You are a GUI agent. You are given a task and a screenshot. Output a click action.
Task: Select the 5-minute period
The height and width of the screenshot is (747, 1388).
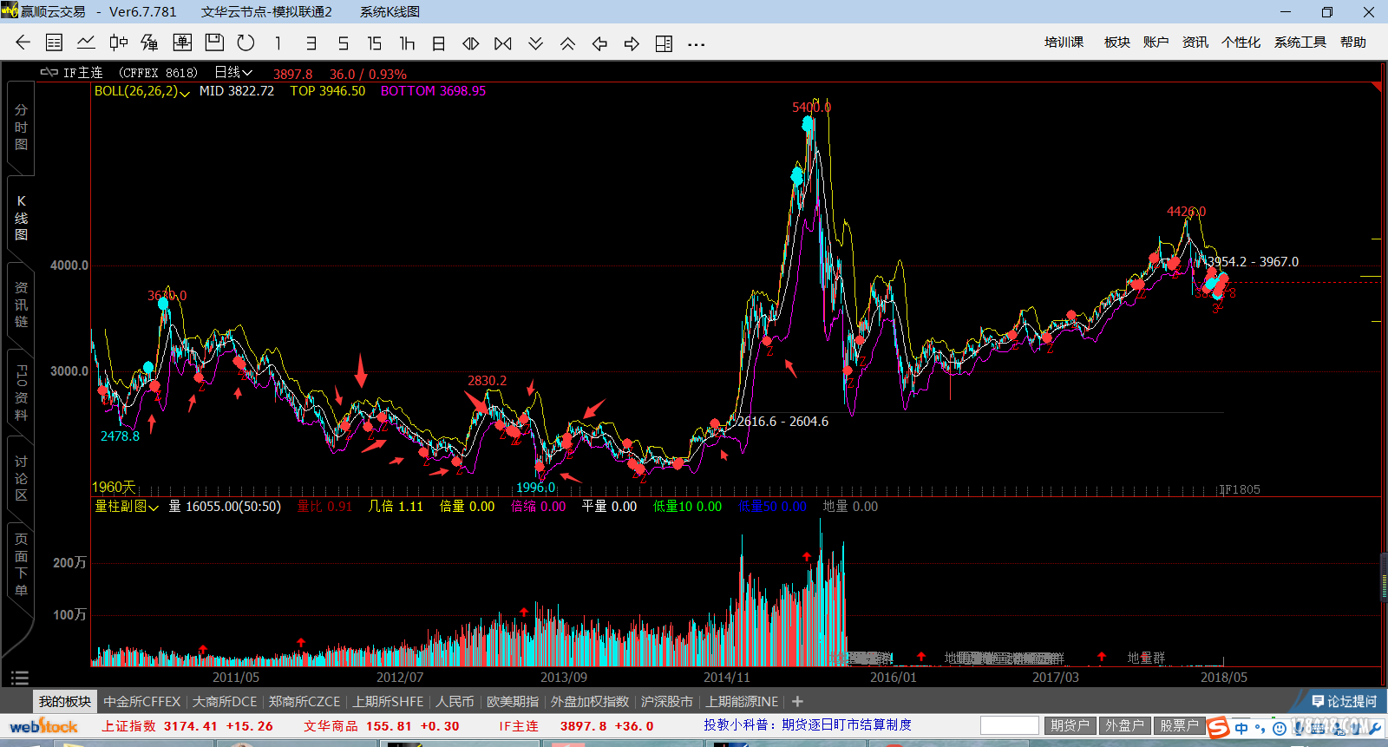(x=344, y=43)
